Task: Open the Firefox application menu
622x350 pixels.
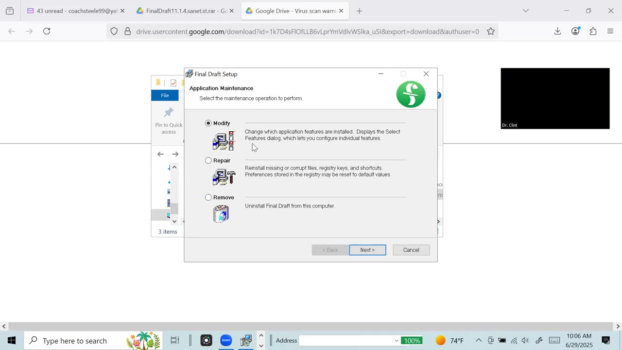Action: click(x=610, y=31)
